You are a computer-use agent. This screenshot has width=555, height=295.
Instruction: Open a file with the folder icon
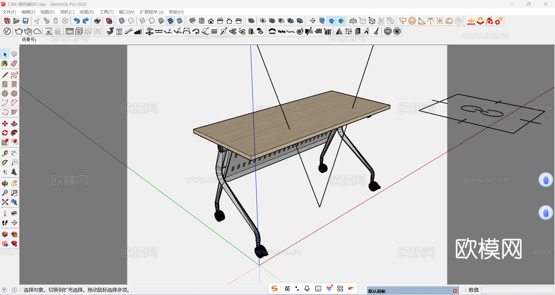pyautogui.click(x=16, y=21)
